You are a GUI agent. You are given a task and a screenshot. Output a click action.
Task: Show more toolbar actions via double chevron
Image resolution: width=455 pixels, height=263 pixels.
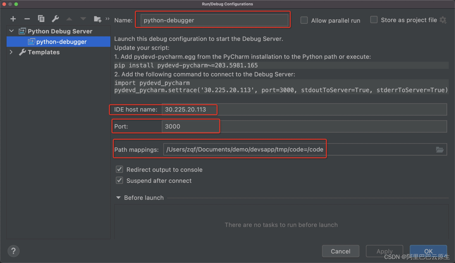(108, 19)
